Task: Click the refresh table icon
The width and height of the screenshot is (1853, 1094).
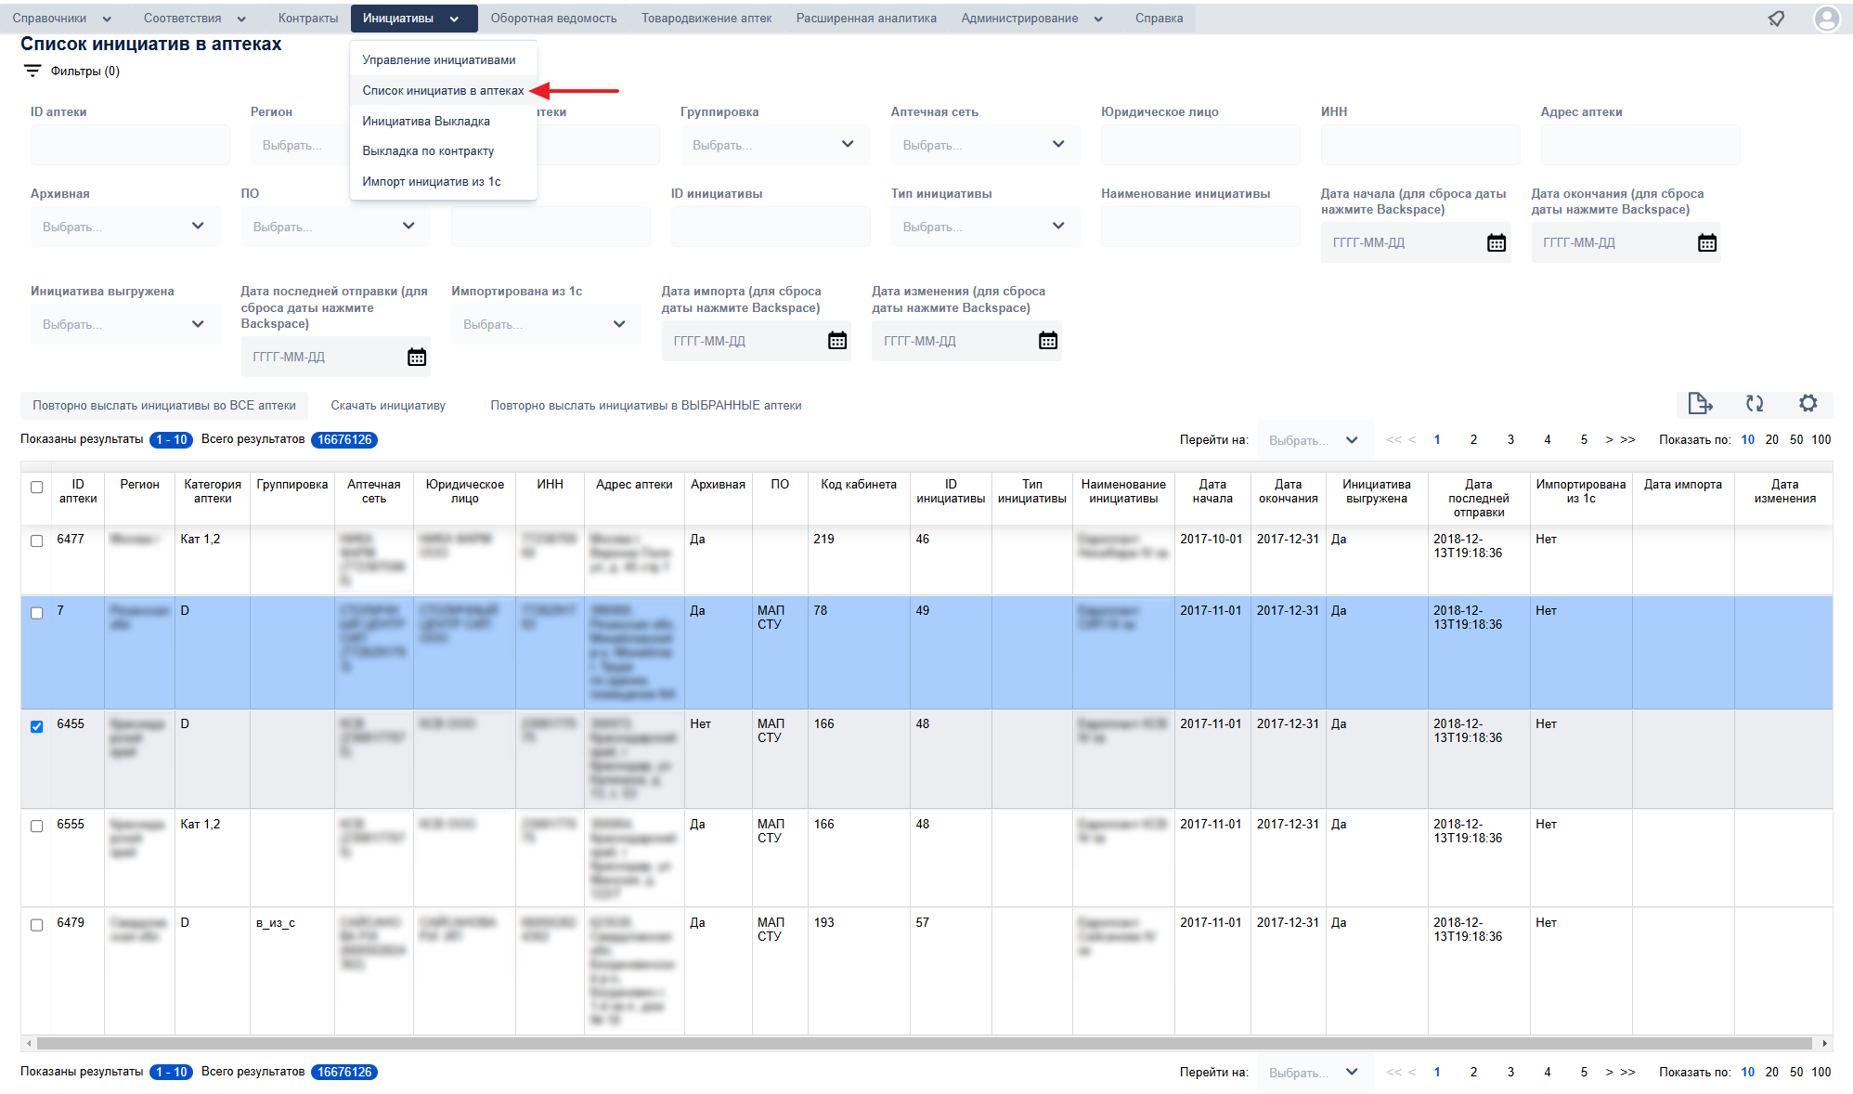Action: click(1754, 403)
